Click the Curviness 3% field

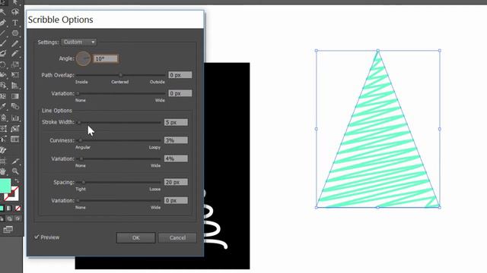(x=176, y=140)
